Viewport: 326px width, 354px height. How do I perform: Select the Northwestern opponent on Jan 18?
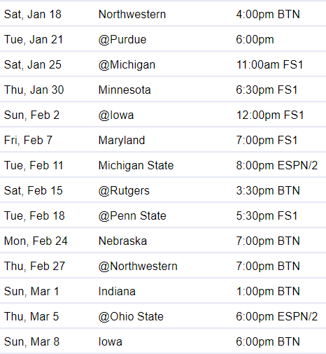click(x=132, y=15)
